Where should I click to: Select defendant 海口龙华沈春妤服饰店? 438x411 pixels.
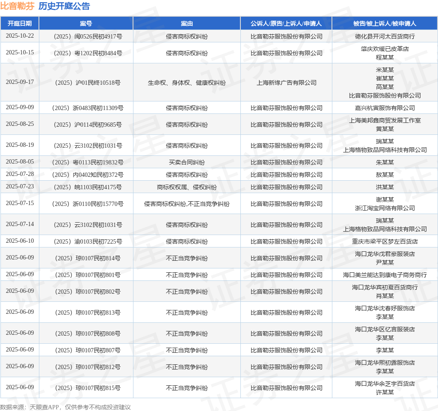[x=385, y=308]
